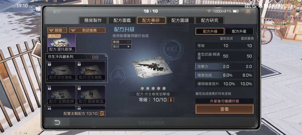Viewport: 302px width, 135px height.
Task: Select the locked 銀犀戰盔 recipe icon
Action: (x=91, y=95)
